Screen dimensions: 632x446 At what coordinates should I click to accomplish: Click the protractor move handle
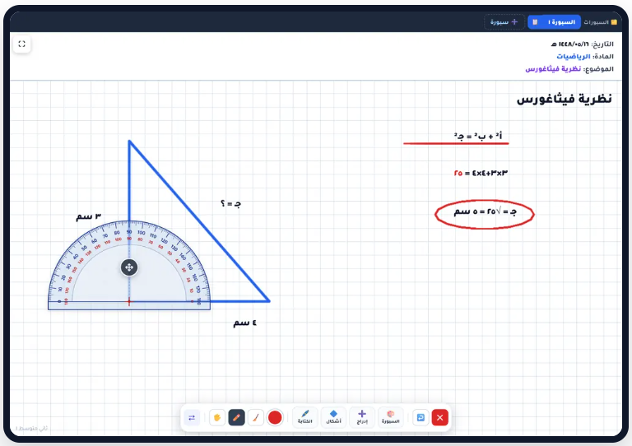click(129, 267)
